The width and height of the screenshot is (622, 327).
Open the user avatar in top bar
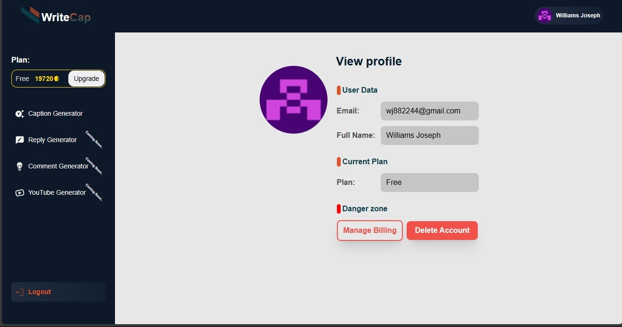tap(545, 16)
